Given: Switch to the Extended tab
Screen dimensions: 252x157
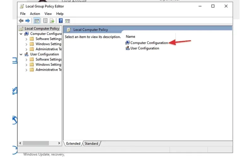Looking at the screenshot, I should pyautogui.click(x=73, y=143).
